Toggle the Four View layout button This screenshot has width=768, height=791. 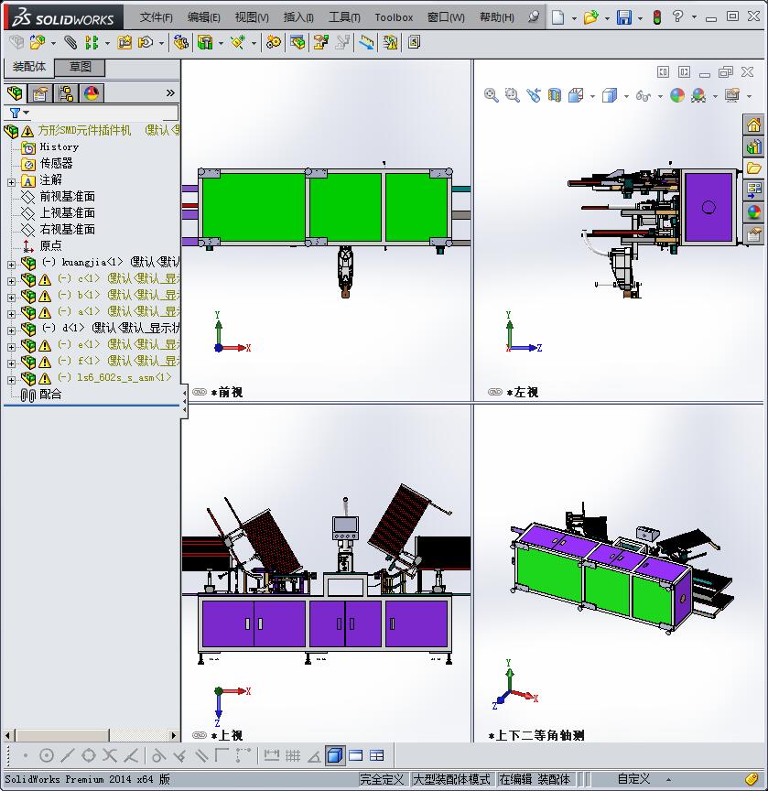[x=377, y=755]
